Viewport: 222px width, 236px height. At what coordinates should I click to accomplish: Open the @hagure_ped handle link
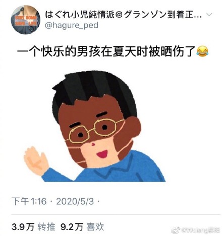pos(72,25)
